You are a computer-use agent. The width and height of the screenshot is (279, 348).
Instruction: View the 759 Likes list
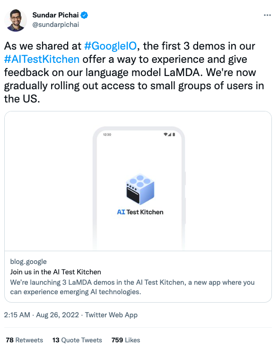(x=126, y=340)
